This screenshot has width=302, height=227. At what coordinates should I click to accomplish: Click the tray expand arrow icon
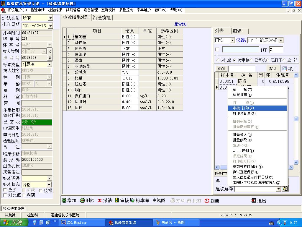pos(279,223)
